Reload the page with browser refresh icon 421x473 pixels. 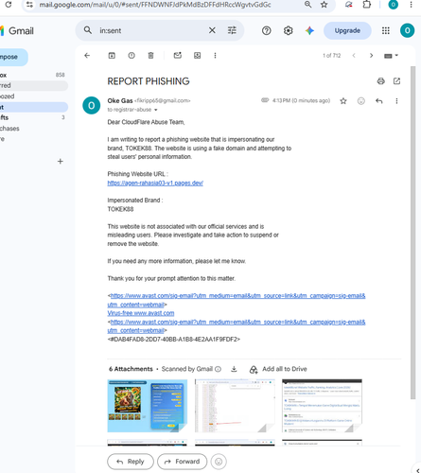(9, 5)
